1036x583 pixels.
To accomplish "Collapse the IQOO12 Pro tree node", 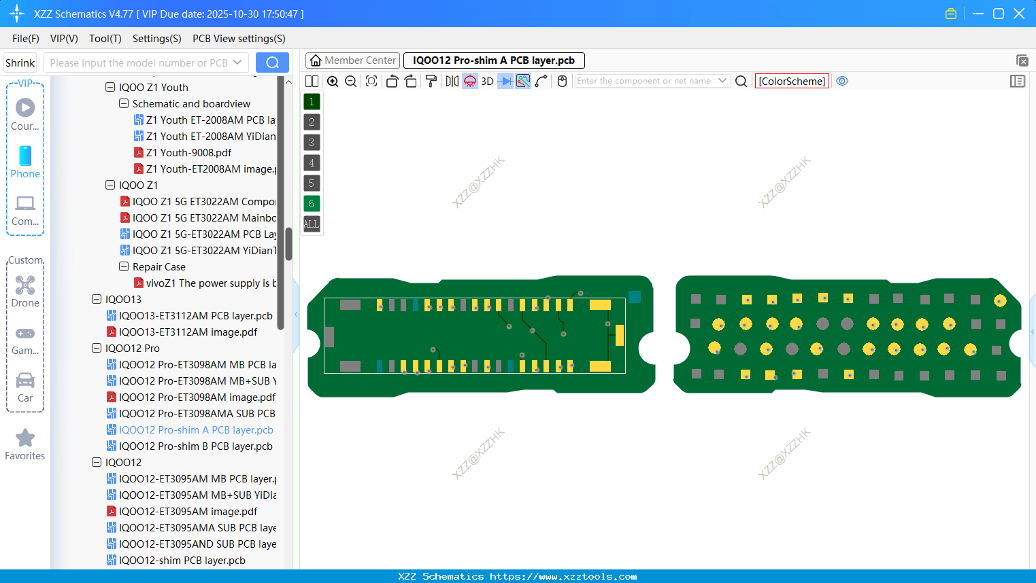I will point(97,348).
